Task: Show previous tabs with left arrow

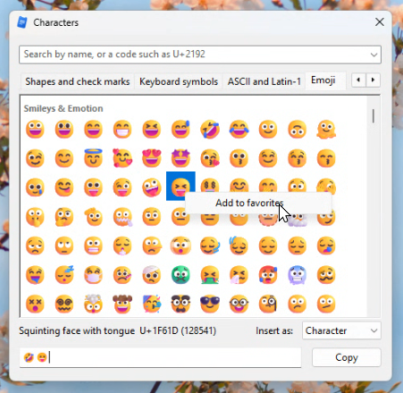Action: coord(358,79)
